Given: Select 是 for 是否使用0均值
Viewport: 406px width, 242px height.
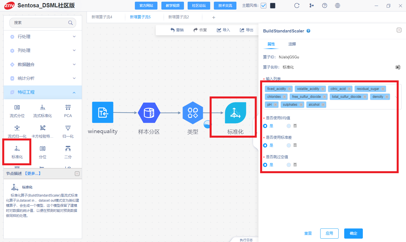Looking at the screenshot, I should 265,126.
